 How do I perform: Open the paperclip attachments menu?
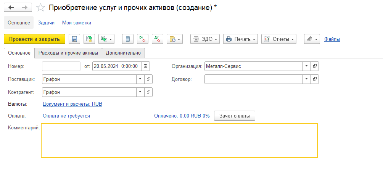[312, 39]
